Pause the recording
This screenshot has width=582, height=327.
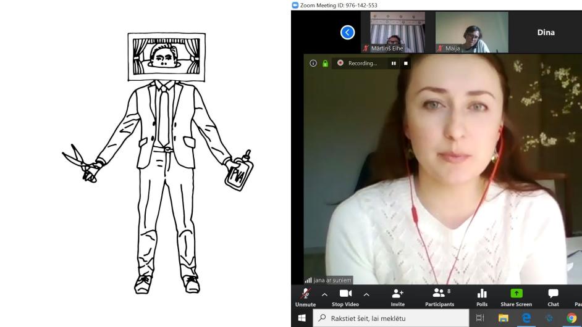coord(393,63)
